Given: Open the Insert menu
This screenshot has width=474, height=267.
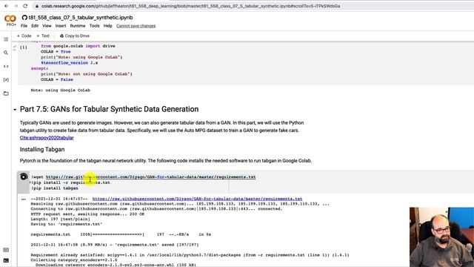Looking at the screenshot, I should [x=61, y=26].
